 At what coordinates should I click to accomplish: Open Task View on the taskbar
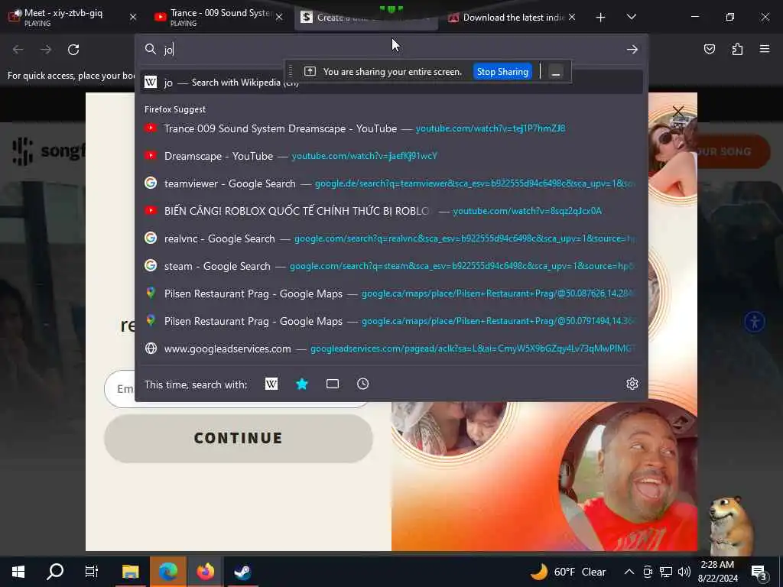tap(92, 572)
